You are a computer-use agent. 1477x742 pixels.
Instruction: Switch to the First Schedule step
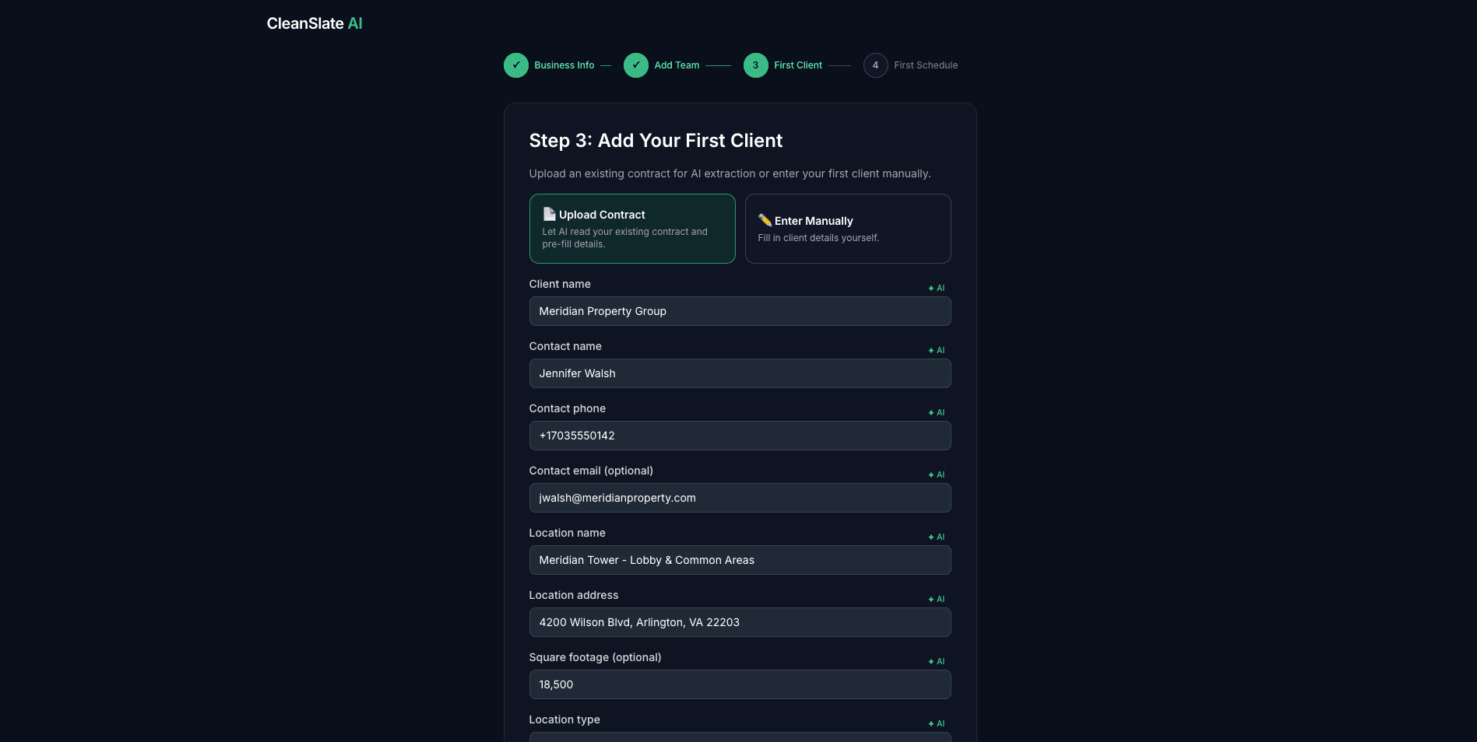point(925,65)
